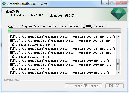This screenshot has height=93, width=129.
Task: Select log line 抽取: vcredist_2010_x64.exe
Action: 30,69
